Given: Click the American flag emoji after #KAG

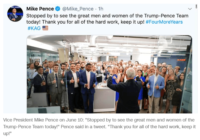Looking at the screenshot, I should point(45,28).
